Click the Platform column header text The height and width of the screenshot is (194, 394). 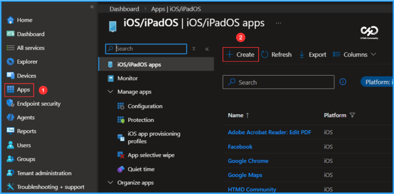(335, 115)
